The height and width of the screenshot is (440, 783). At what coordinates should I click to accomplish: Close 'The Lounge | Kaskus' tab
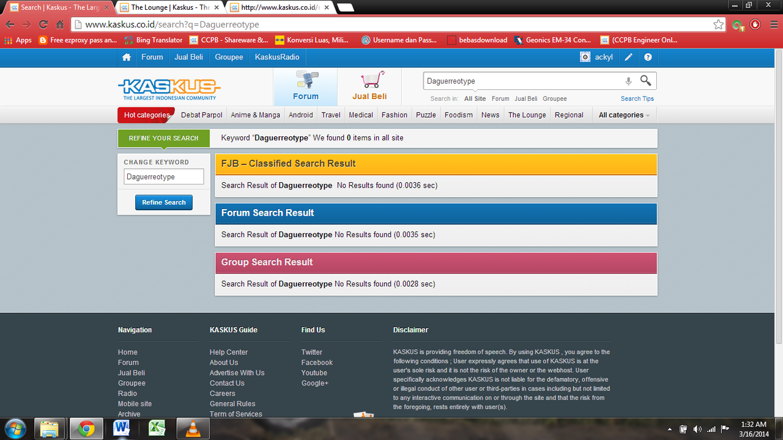pos(216,8)
